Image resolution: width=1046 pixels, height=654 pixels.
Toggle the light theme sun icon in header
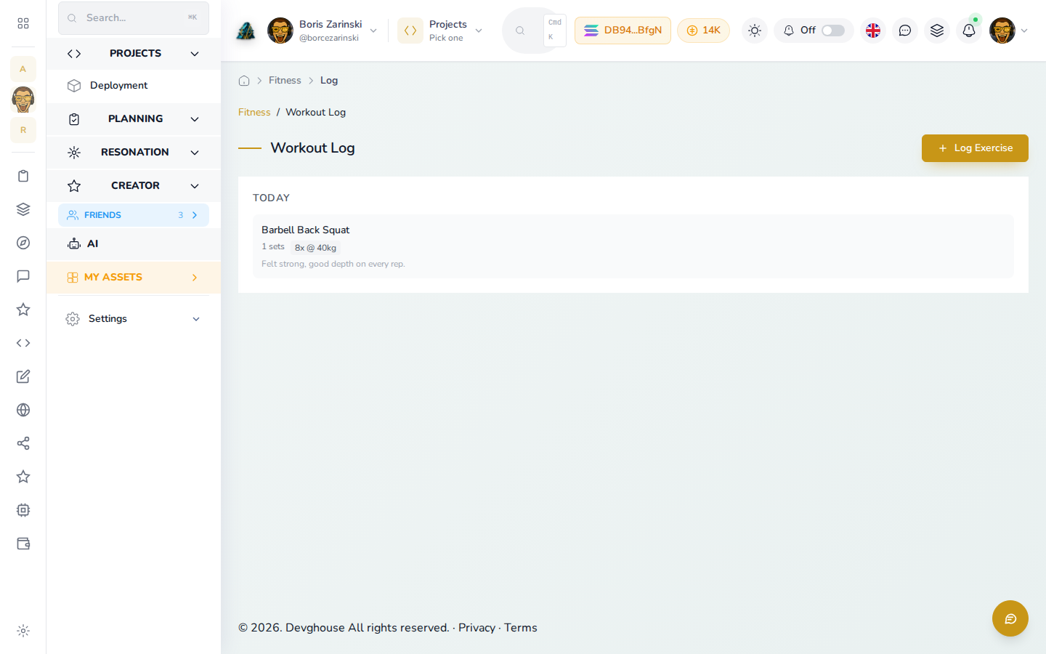pos(755,31)
